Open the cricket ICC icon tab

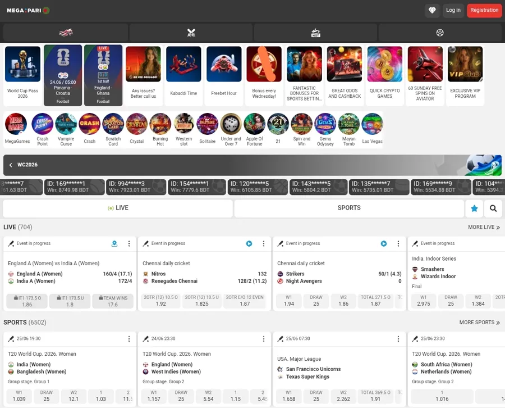(x=191, y=33)
